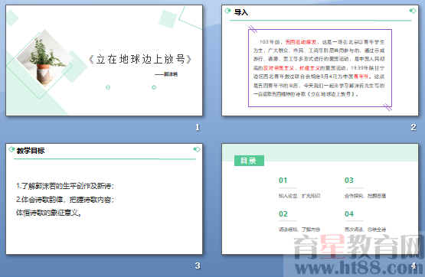Click the 教学目标 heading on slide 3

pyautogui.click(x=31, y=151)
